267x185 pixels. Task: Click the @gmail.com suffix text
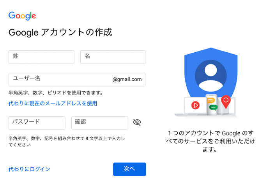[x=127, y=80]
